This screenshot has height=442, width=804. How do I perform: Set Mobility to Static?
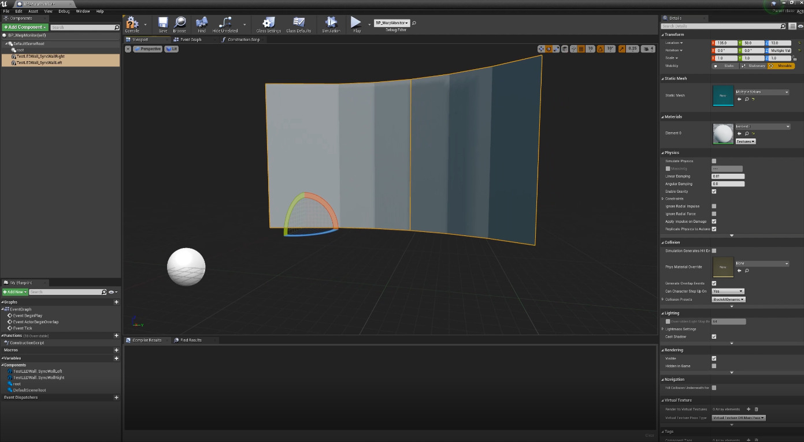[725, 66]
